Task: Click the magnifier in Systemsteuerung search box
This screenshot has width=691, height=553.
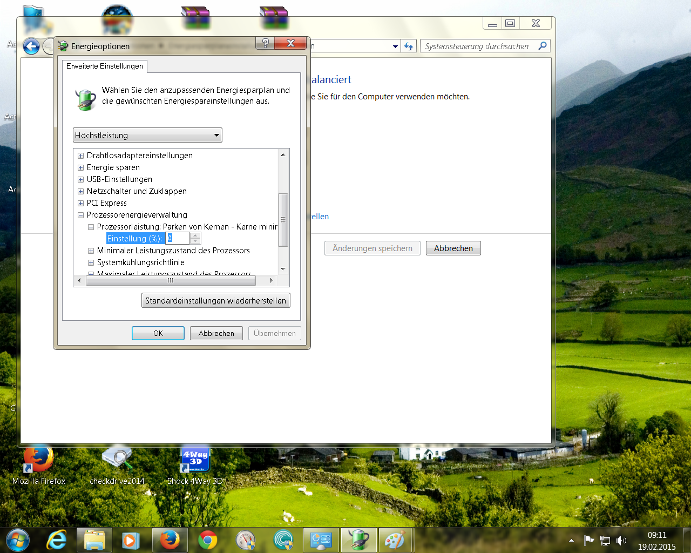Action: click(x=543, y=46)
